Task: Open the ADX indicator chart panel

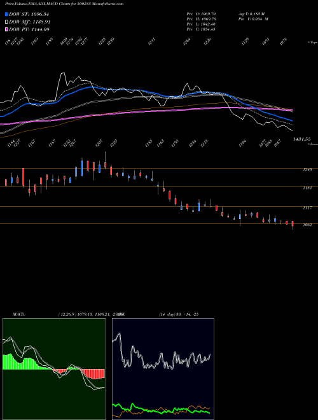Action: 163,369
